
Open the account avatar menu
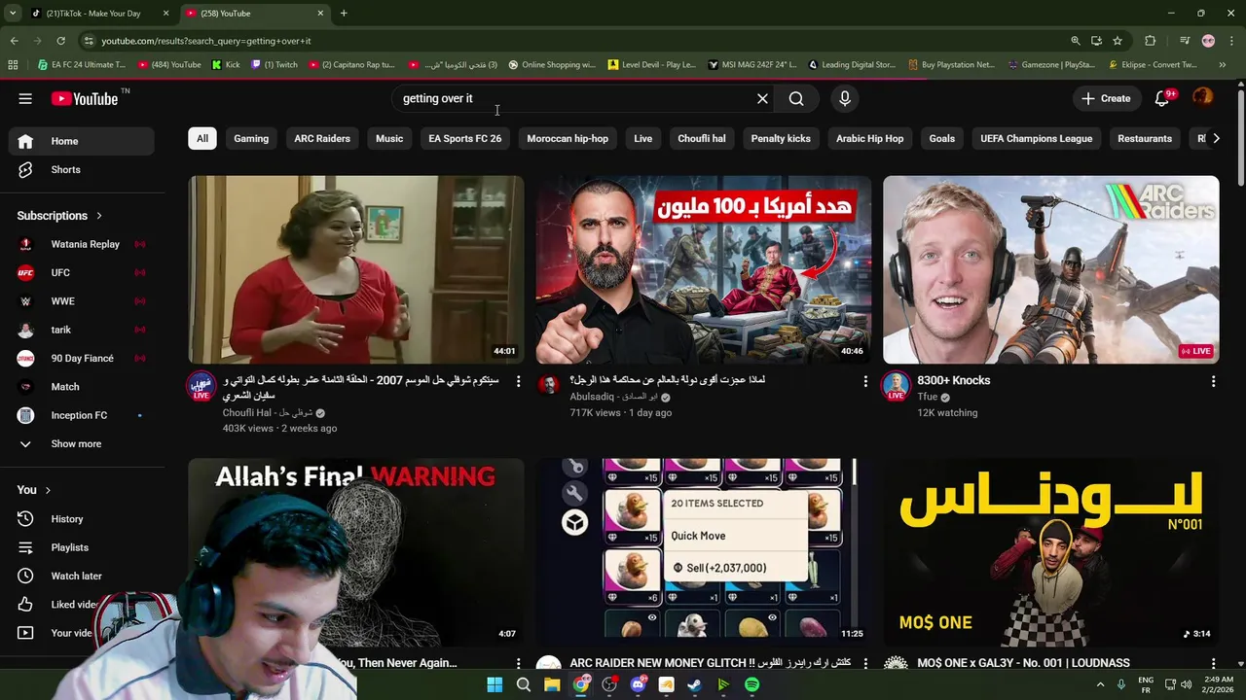coord(1202,97)
